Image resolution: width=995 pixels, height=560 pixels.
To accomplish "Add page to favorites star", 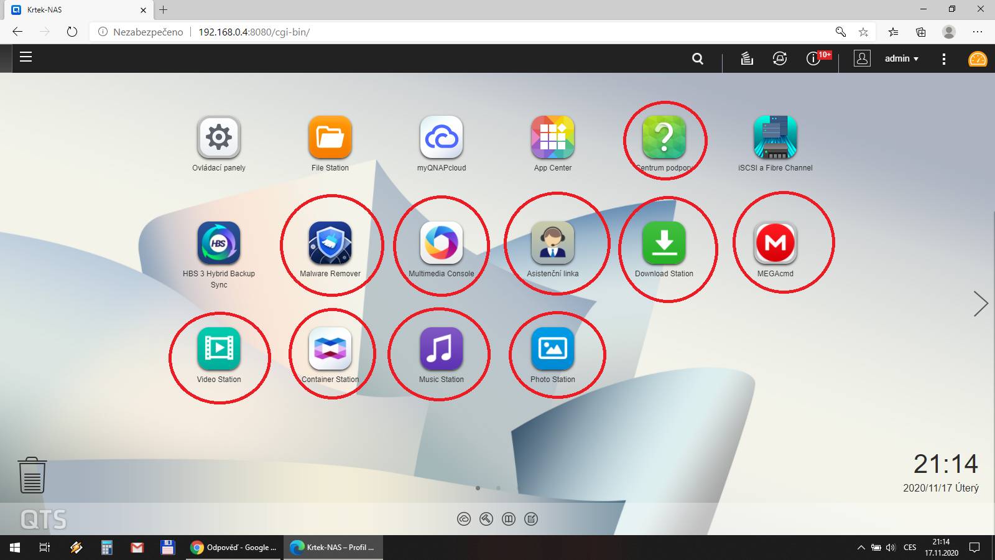I will [x=863, y=32].
